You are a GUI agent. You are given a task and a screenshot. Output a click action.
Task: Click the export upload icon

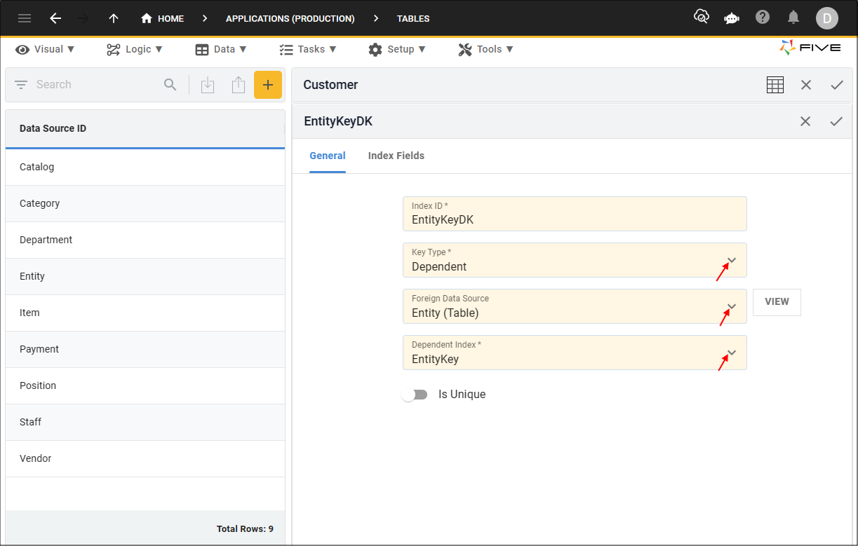click(239, 85)
